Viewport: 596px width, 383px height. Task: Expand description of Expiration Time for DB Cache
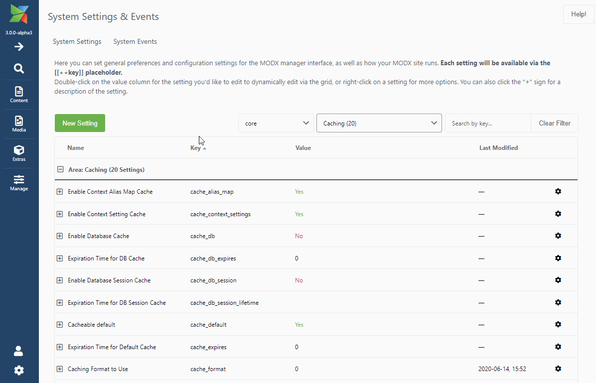click(x=60, y=258)
